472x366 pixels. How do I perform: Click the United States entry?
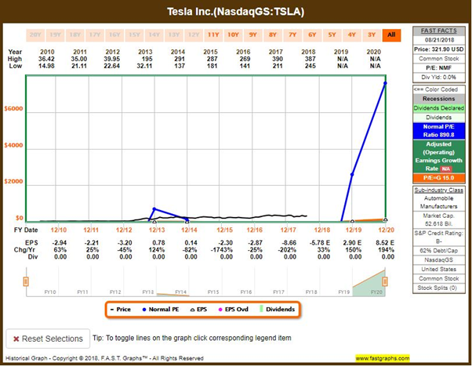(x=438, y=270)
